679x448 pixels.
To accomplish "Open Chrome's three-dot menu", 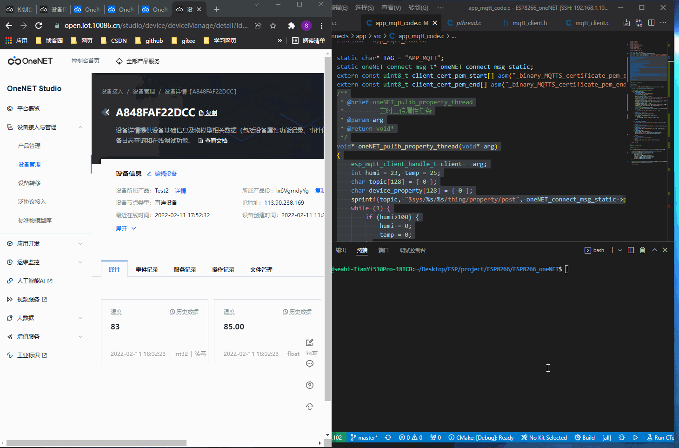I will coord(321,26).
